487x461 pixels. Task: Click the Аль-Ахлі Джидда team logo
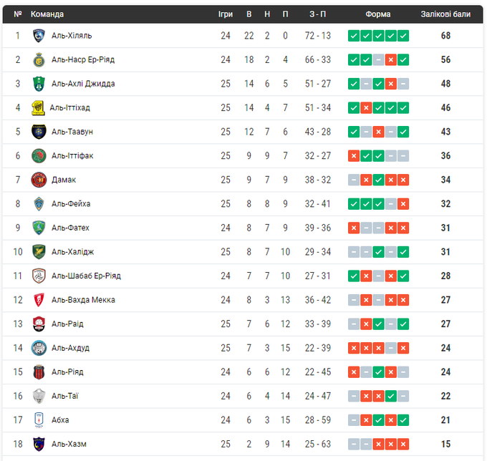coord(39,84)
